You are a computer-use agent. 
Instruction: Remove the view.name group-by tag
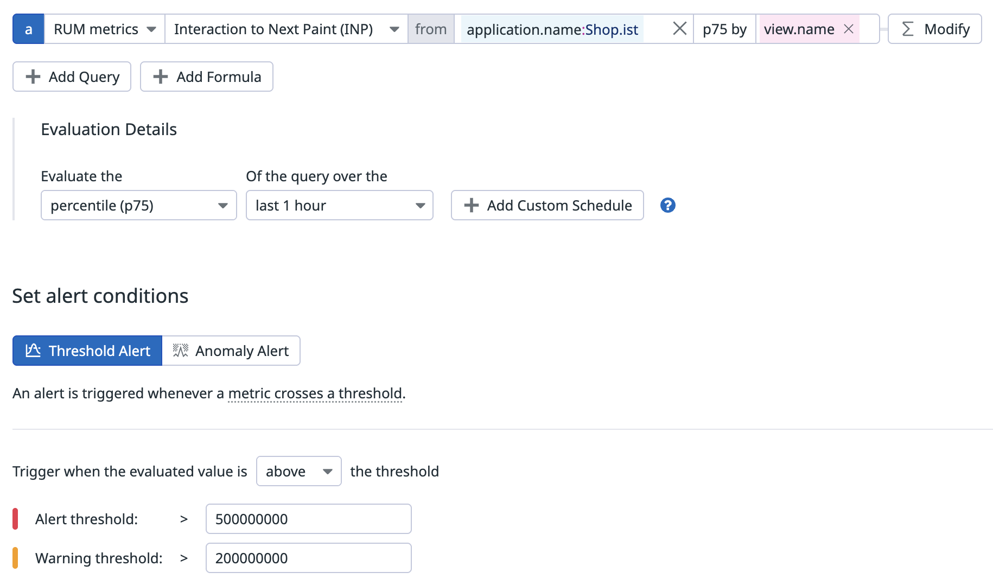(x=849, y=29)
